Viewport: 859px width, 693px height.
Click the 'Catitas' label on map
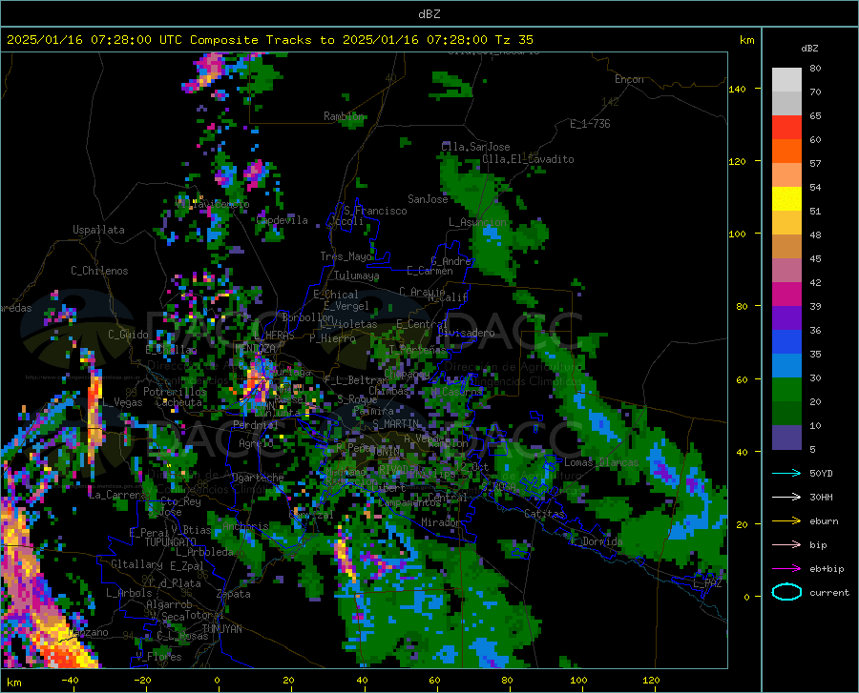point(545,514)
